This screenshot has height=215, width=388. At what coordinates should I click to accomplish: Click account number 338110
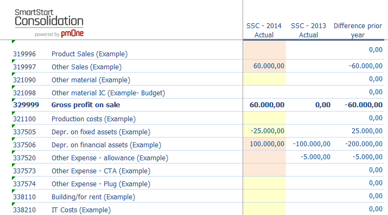pyautogui.click(x=24, y=198)
